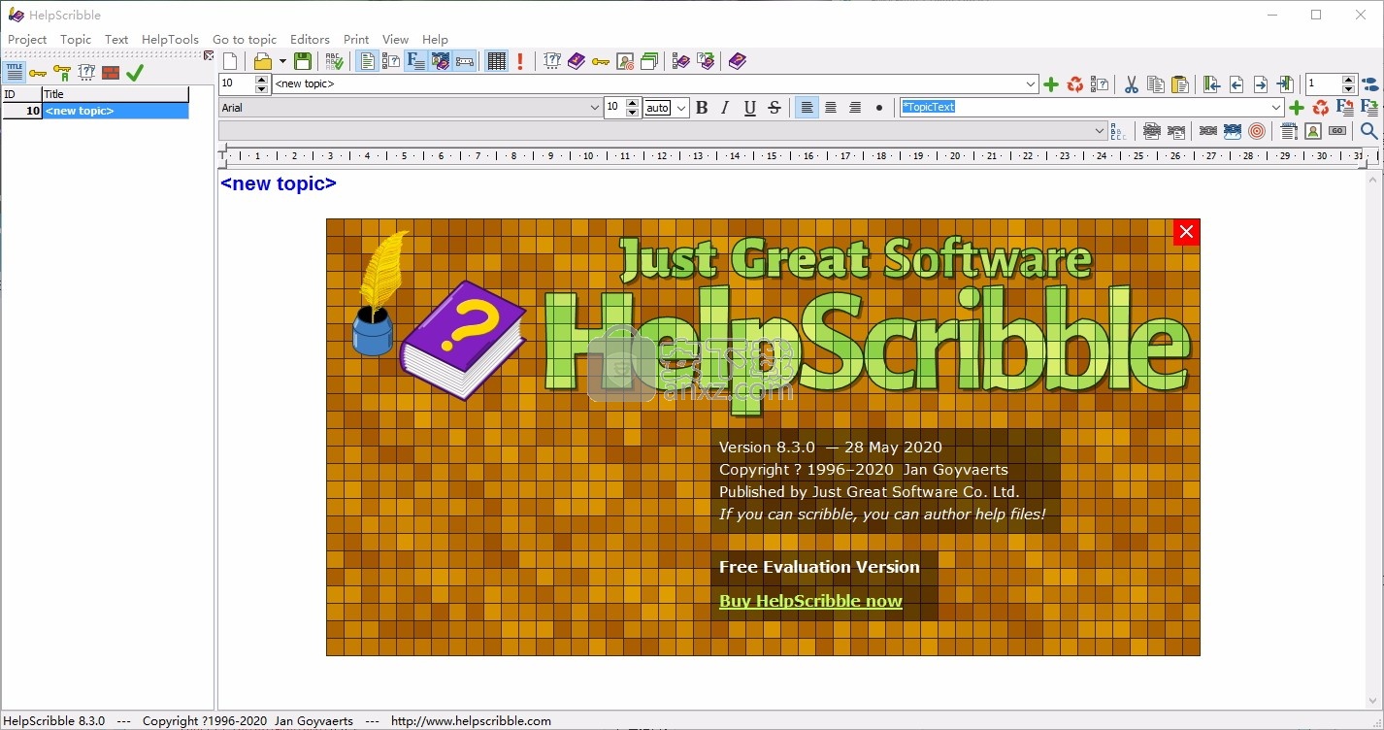The height and width of the screenshot is (730, 1384).
Task: Open the Text menu
Action: click(x=116, y=40)
